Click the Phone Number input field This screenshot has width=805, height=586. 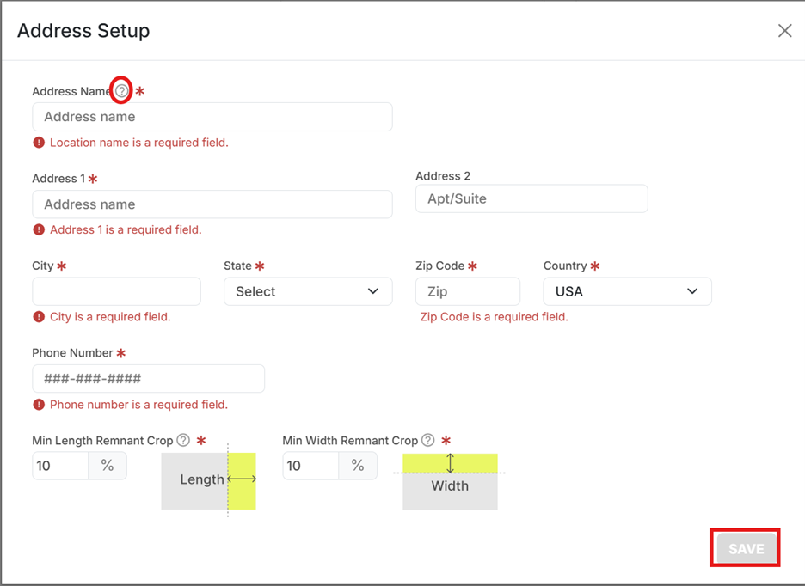pyautogui.click(x=148, y=379)
